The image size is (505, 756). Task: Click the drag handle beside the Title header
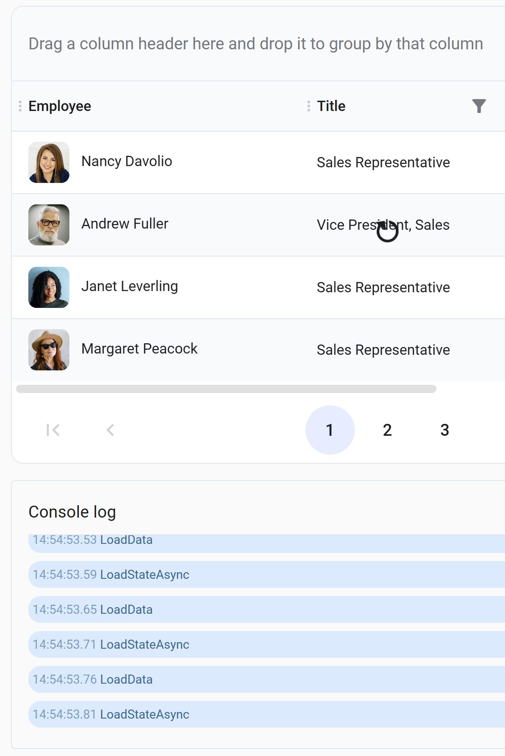tap(308, 106)
